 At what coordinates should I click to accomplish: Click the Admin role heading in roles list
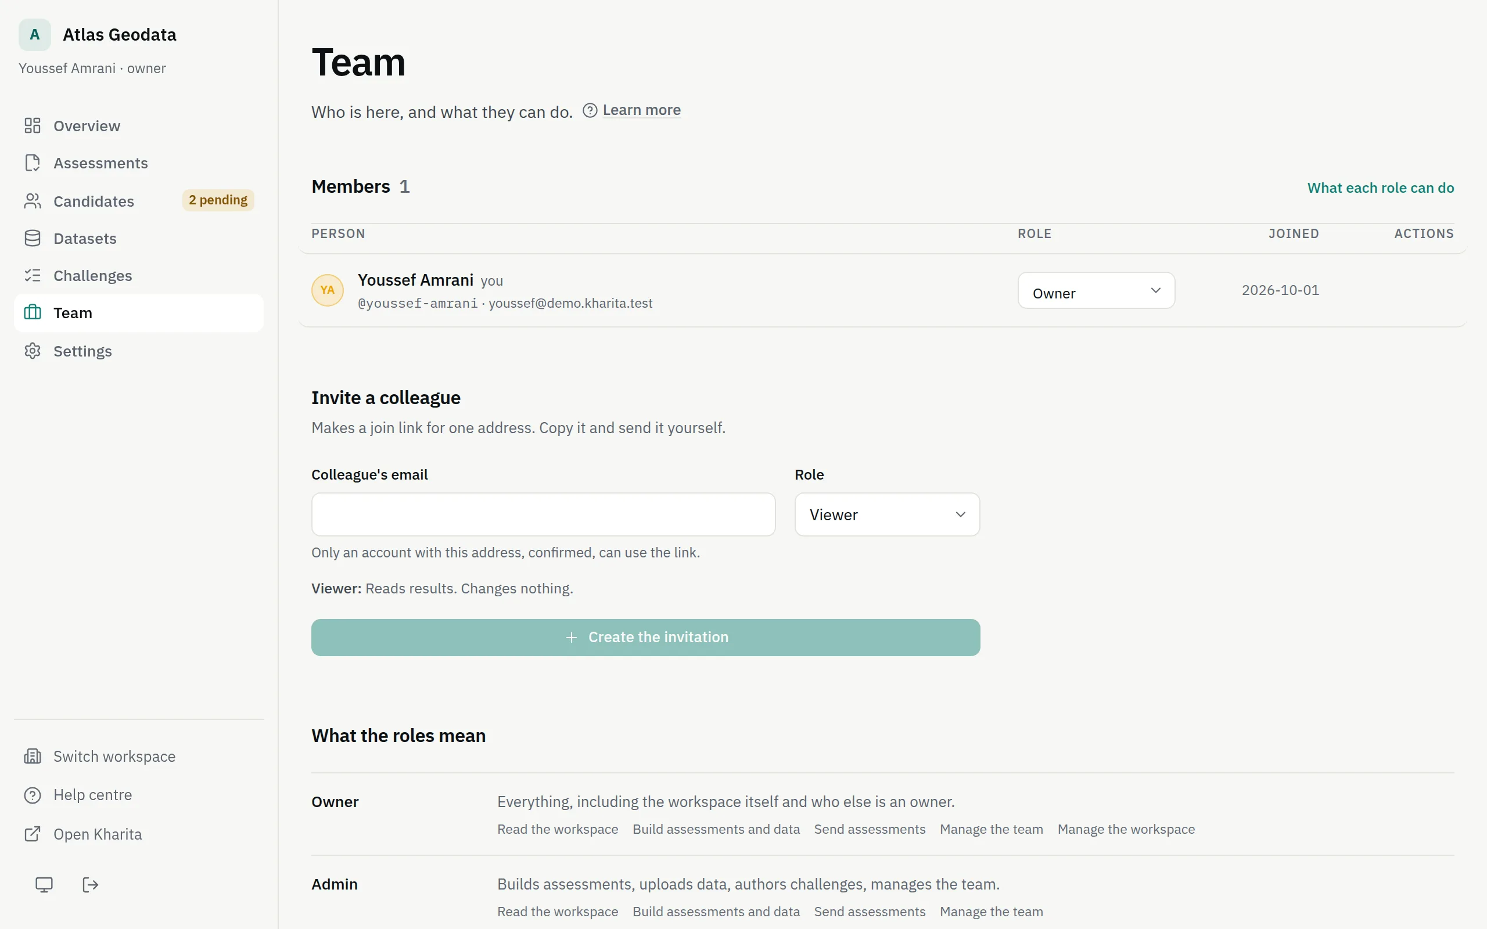click(334, 884)
